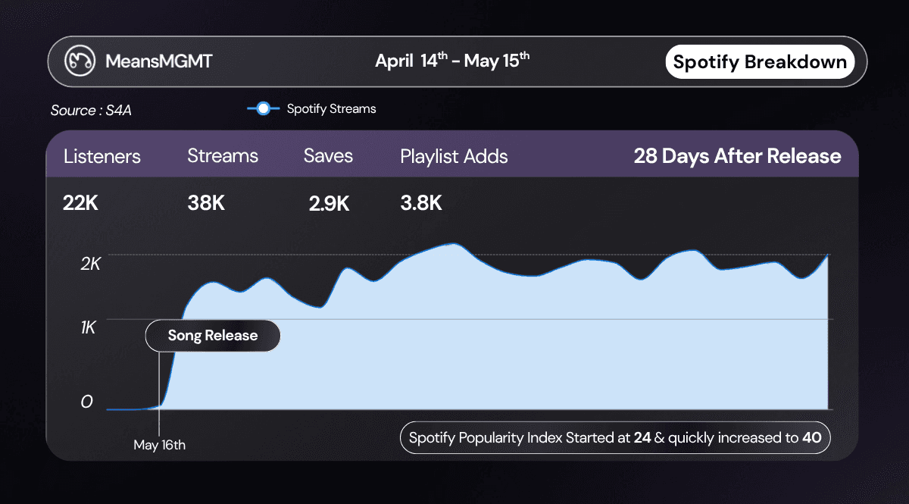Click the 1K axis label
This screenshot has height=504, width=909.
click(88, 327)
